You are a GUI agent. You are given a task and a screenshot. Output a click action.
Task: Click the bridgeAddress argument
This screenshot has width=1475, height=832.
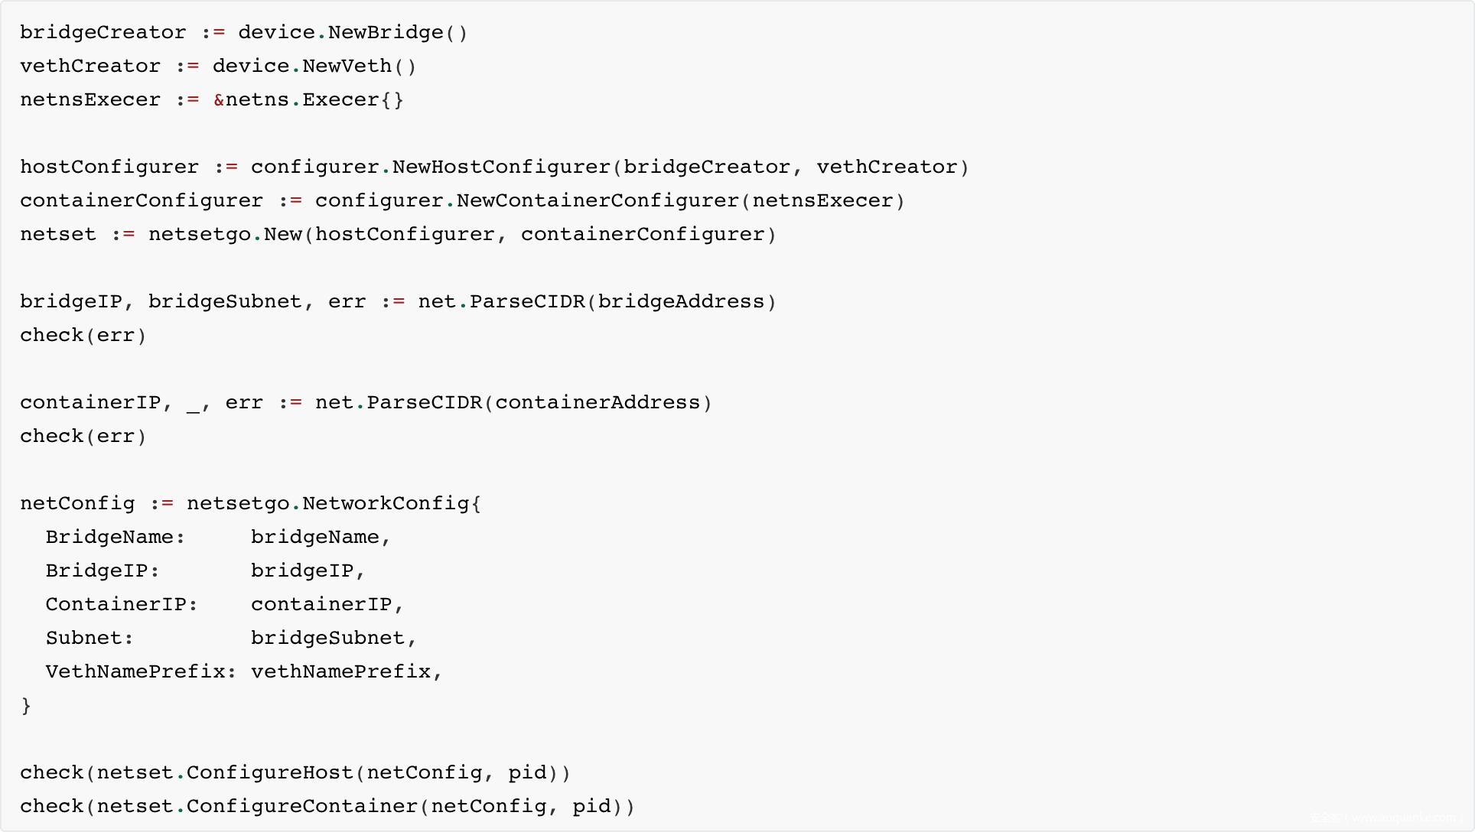coord(681,302)
